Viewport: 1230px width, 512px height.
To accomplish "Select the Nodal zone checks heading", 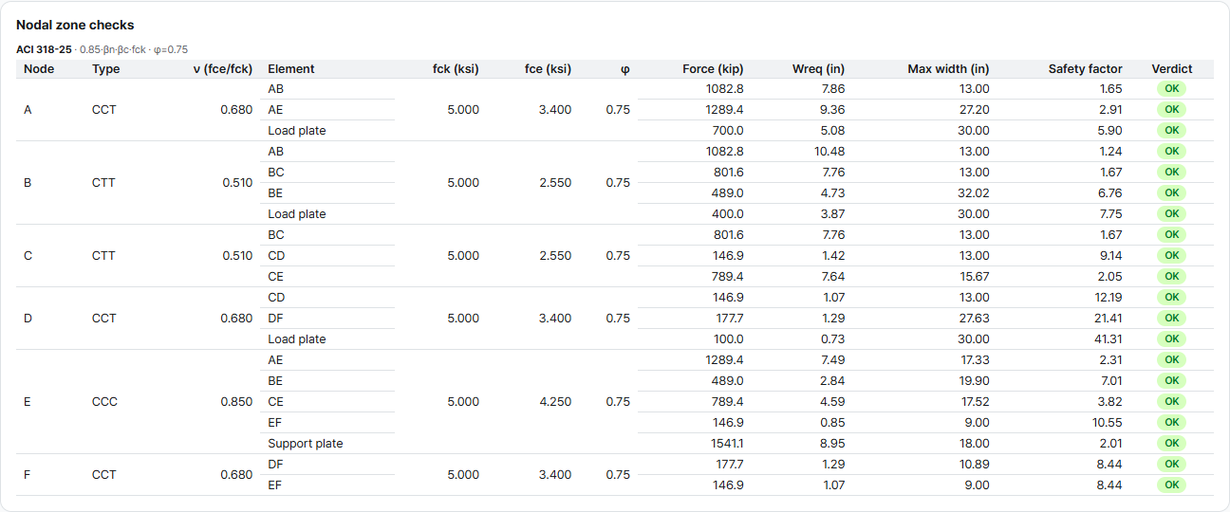I will pyautogui.click(x=75, y=25).
